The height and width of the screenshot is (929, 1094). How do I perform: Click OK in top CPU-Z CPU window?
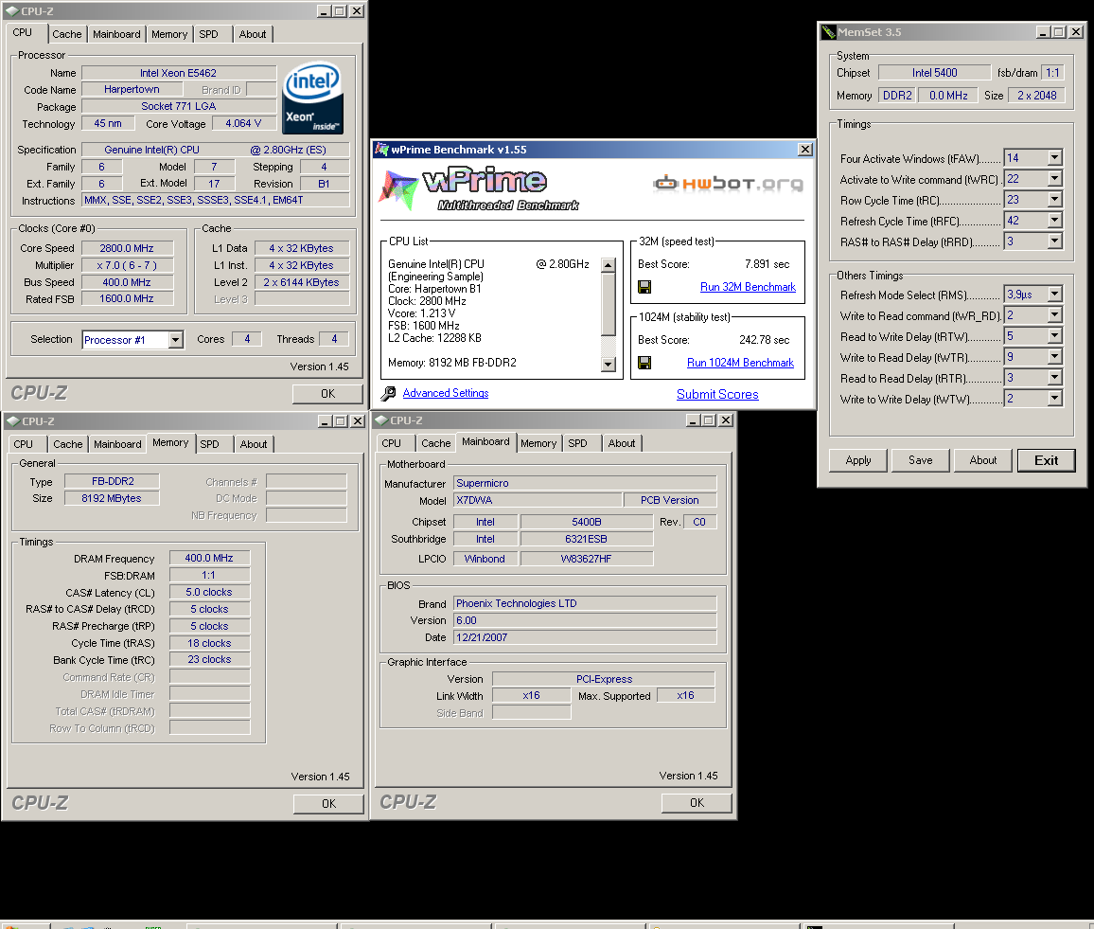(328, 394)
